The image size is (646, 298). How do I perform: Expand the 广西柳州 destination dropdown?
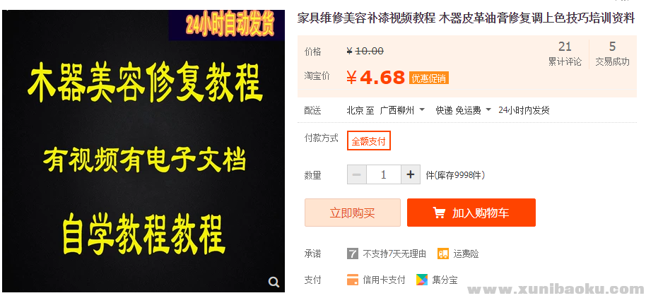coord(402,110)
